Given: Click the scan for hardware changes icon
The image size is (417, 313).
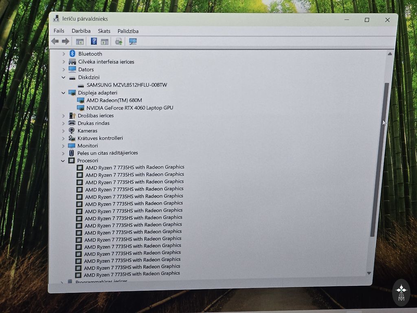Looking at the screenshot, I should coord(133,41).
